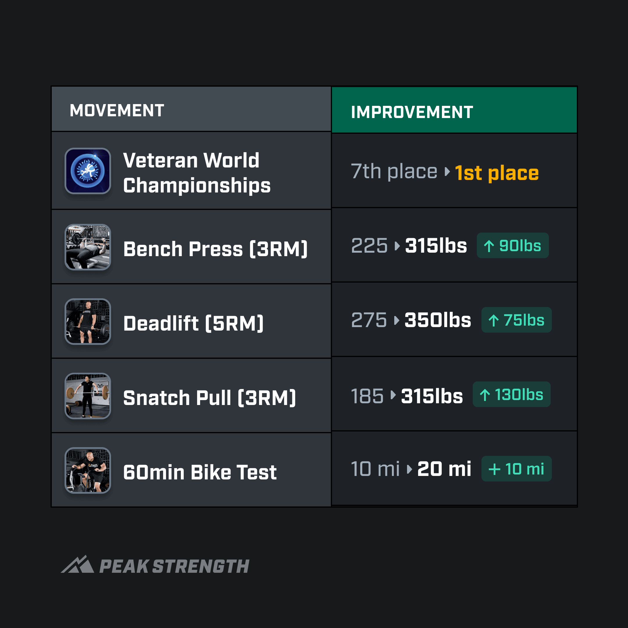
Task: Tap the +10 mi improvement badge
Action: [516, 469]
